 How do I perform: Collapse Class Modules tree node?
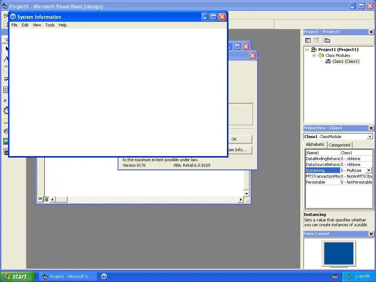tap(314, 55)
